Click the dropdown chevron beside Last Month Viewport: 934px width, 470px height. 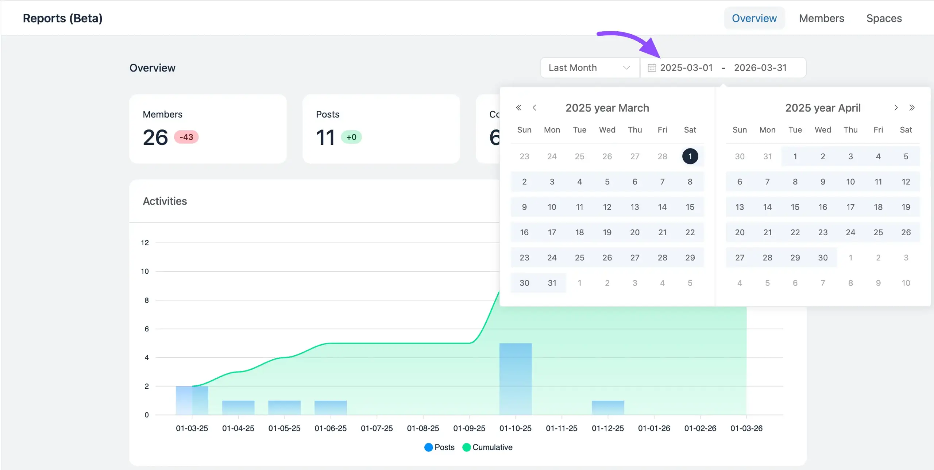(626, 68)
